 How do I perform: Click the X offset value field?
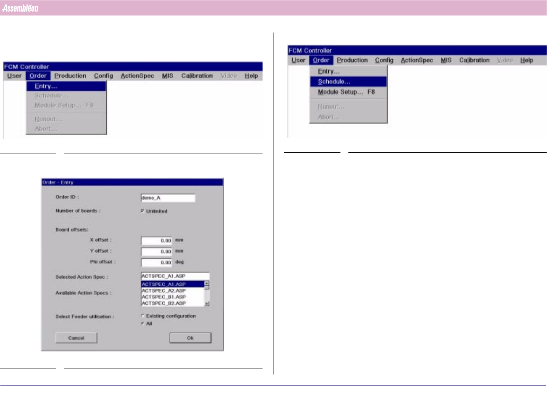[156, 241]
